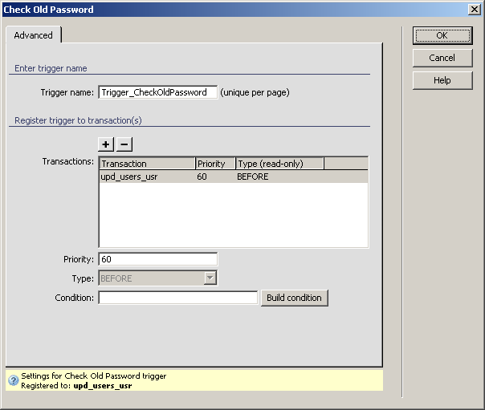Click the Trigger name text field
The image size is (485, 410).
point(157,92)
